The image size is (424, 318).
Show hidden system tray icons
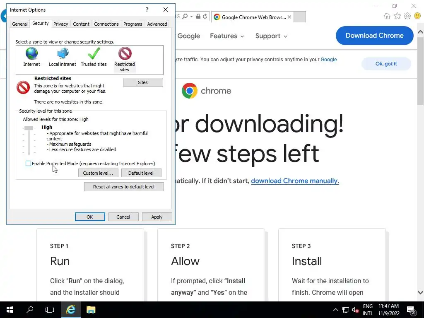(x=335, y=310)
